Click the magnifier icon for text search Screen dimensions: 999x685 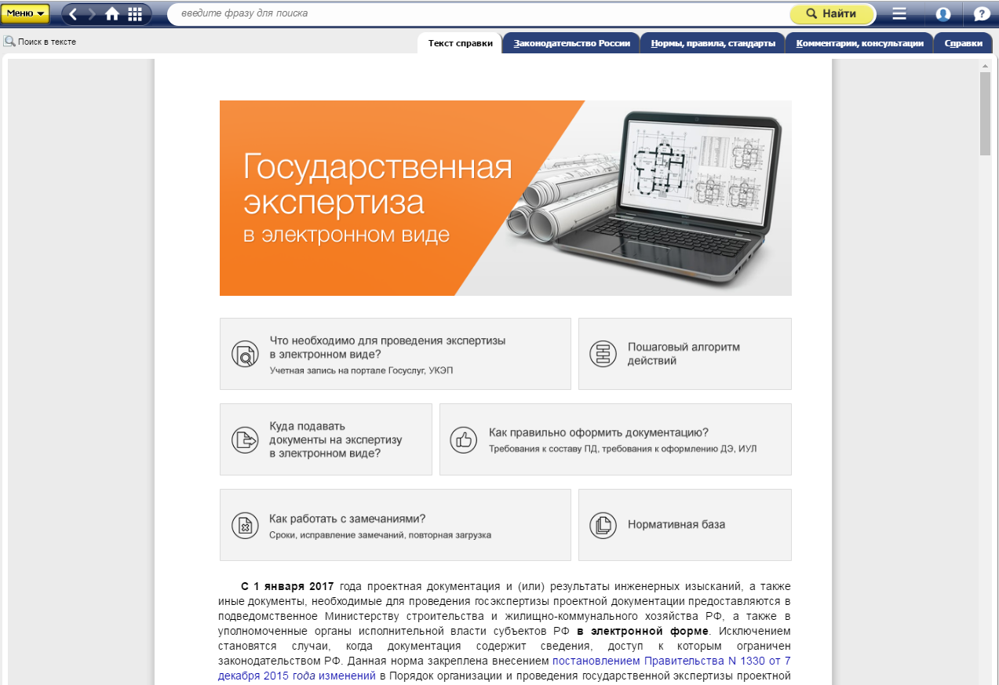(x=9, y=42)
